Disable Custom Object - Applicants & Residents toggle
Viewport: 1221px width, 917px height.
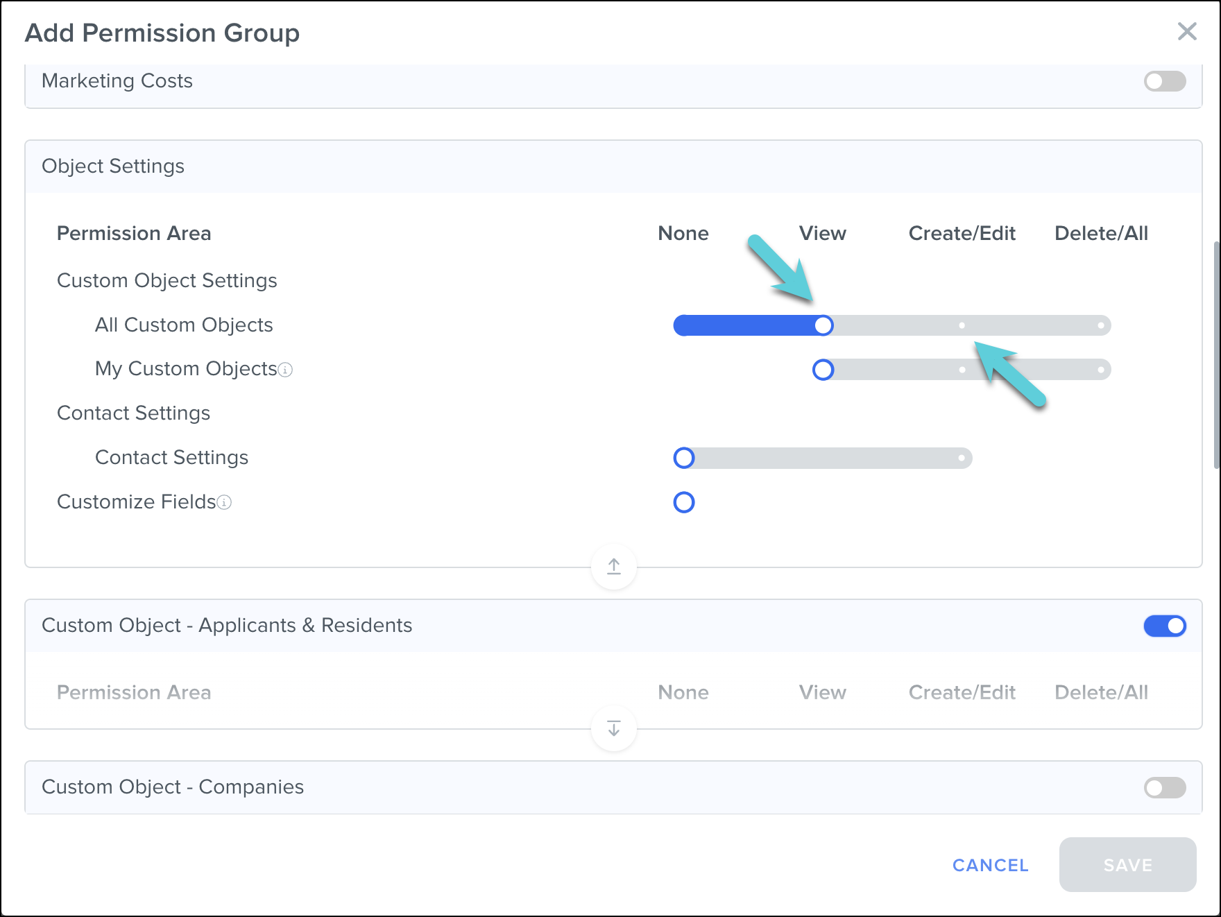1165,626
